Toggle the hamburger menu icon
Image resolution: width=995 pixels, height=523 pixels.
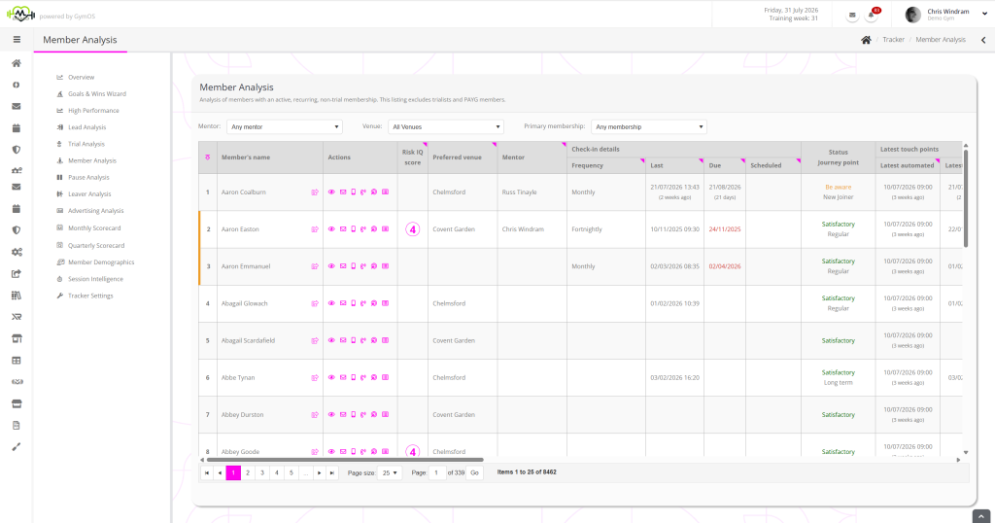17,39
